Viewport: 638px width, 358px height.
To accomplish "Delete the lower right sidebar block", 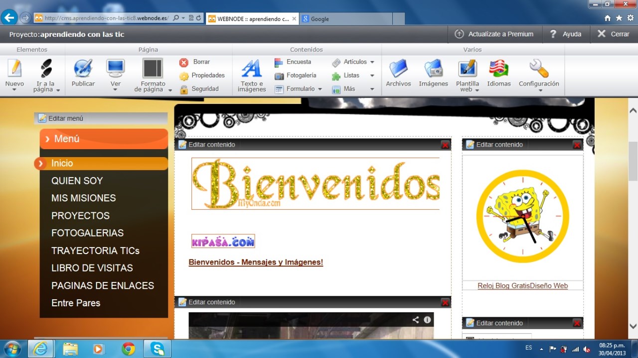I will click(577, 323).
